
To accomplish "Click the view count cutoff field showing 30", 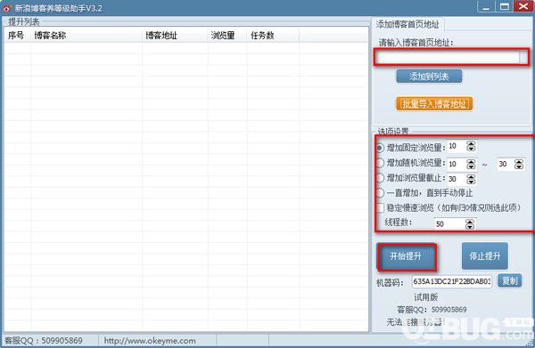I will [x=457, y=179].
